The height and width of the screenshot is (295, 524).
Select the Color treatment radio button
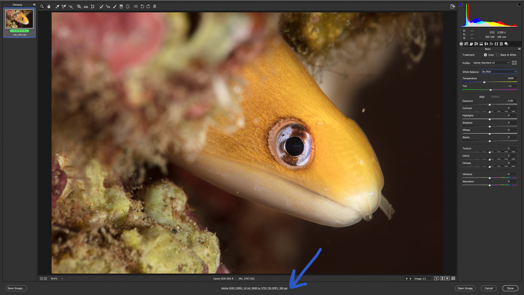(x=485, y=55)
